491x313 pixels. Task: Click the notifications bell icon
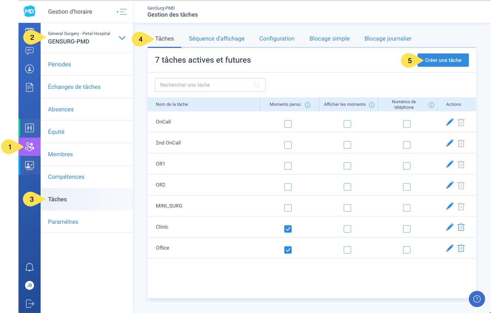(30, 267)
